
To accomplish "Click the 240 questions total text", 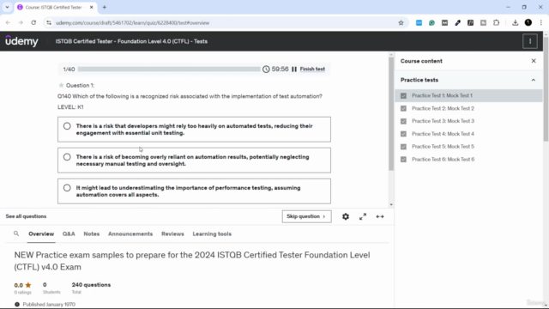I will (91, 285).
